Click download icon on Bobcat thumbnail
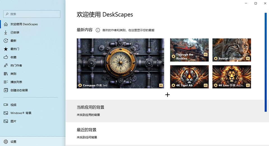This screenshot has height=146, width=269. pos(216,59)
